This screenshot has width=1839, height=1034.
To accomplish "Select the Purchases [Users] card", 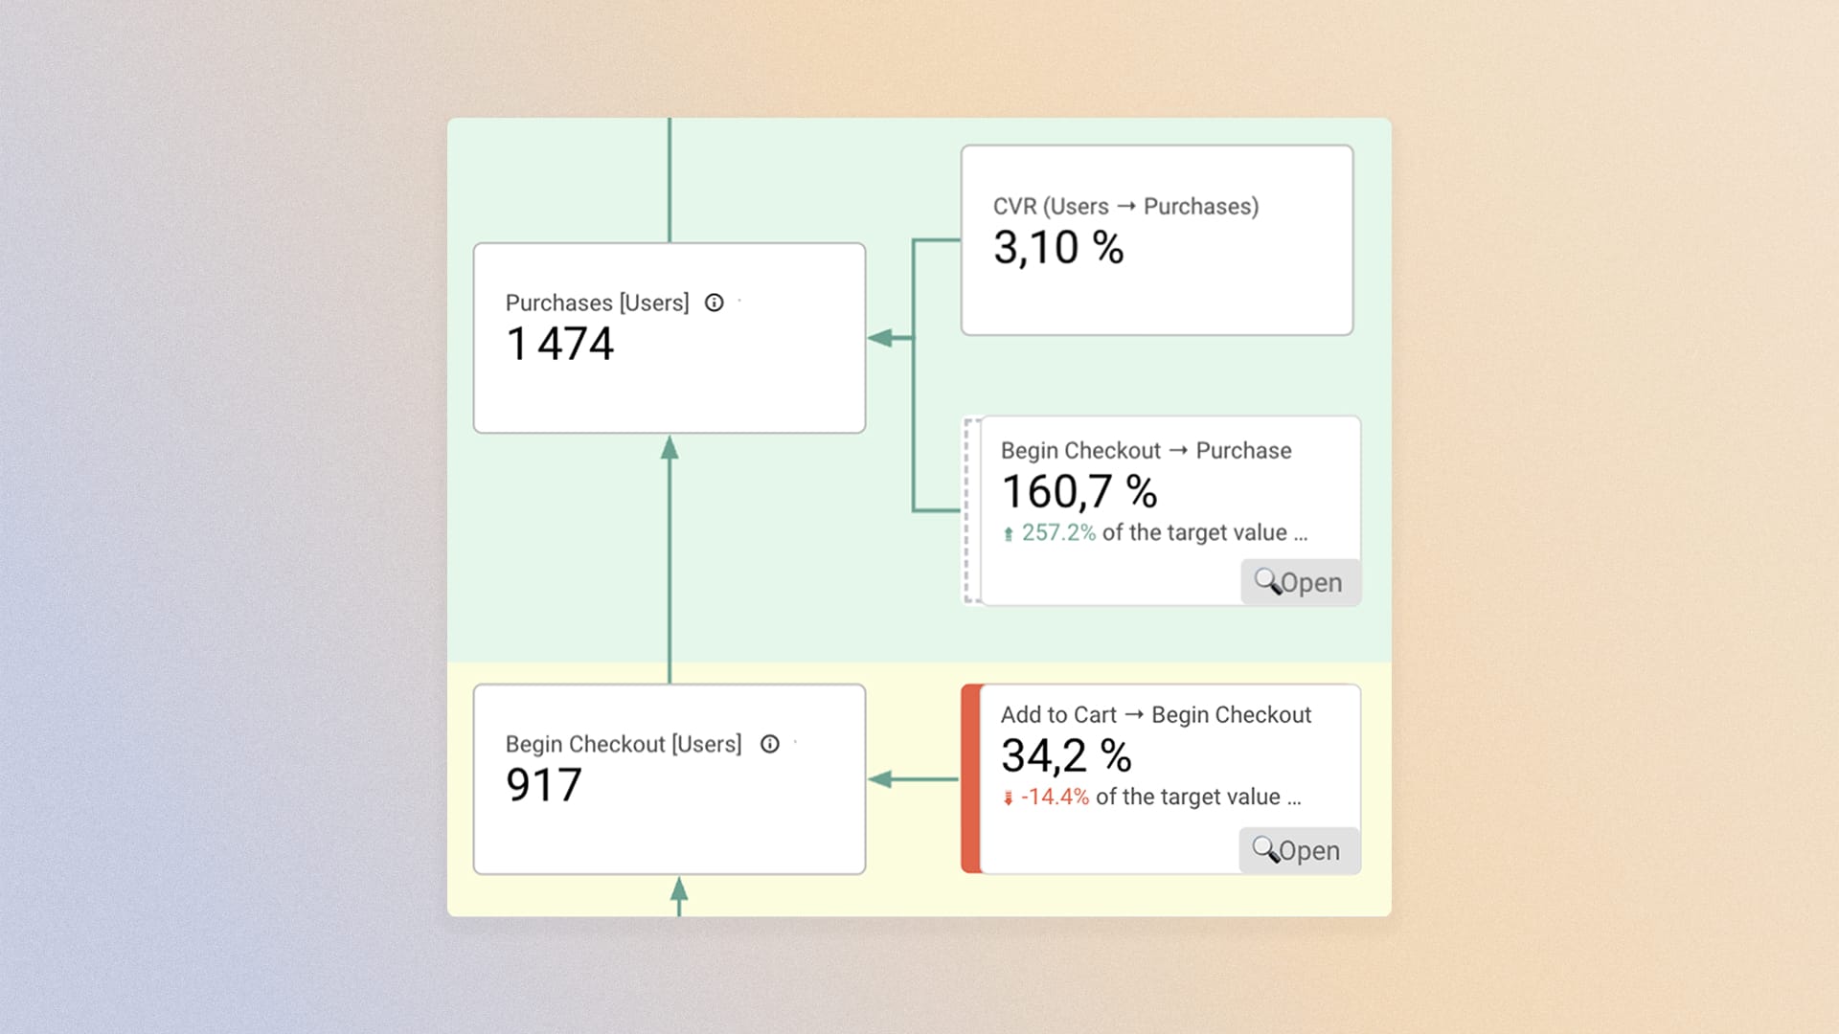I will (670, 338).
